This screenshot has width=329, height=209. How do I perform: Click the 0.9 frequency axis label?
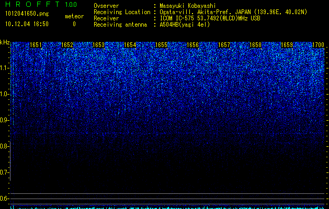tap(4, 120)
